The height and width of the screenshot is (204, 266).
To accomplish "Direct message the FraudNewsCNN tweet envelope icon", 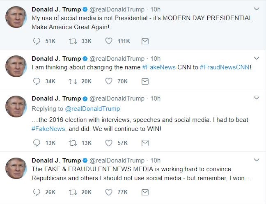I will tap(144, 81).
